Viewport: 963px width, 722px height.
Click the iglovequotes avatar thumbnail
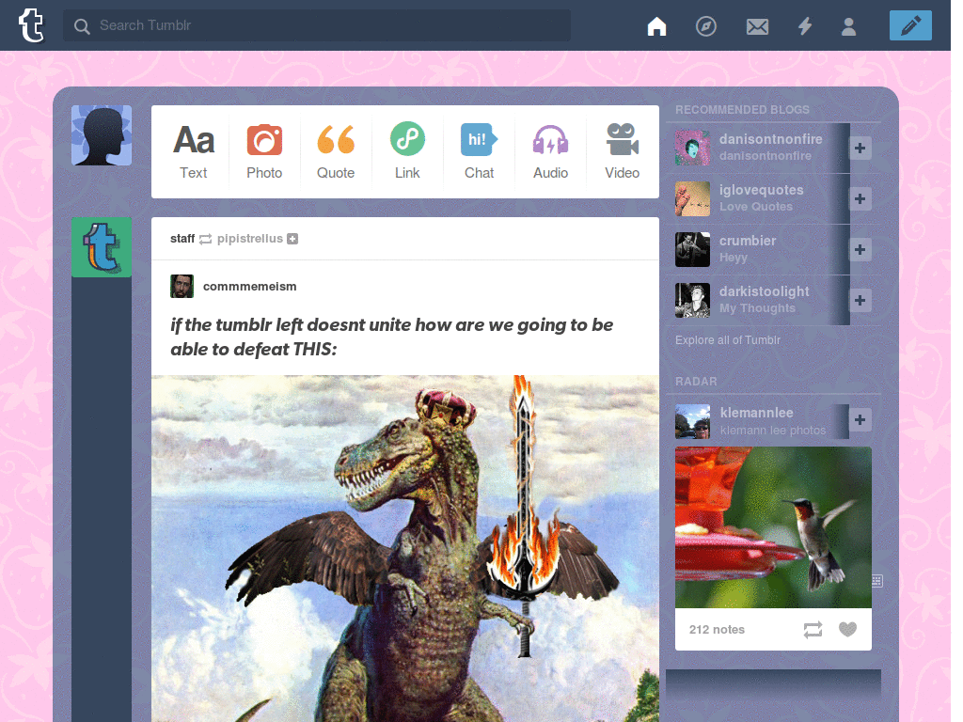tap(692, 199)
